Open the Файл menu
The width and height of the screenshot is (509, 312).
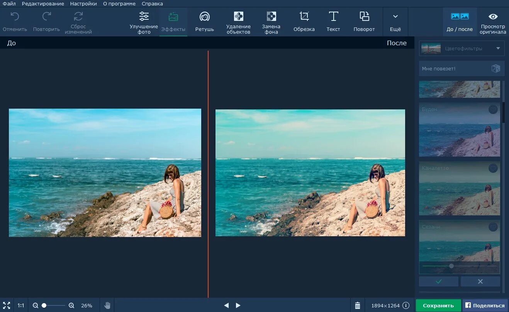click(9, 3)
